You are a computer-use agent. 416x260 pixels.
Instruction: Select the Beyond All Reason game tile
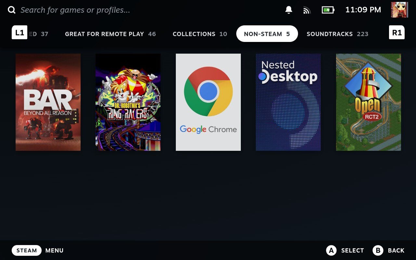pos(48,102)
